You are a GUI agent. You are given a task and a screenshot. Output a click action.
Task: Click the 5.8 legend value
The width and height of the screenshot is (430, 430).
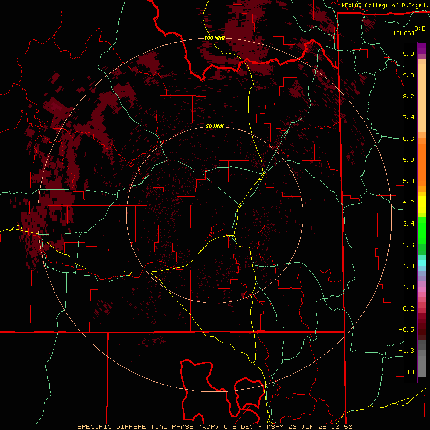tap(408, 160)
